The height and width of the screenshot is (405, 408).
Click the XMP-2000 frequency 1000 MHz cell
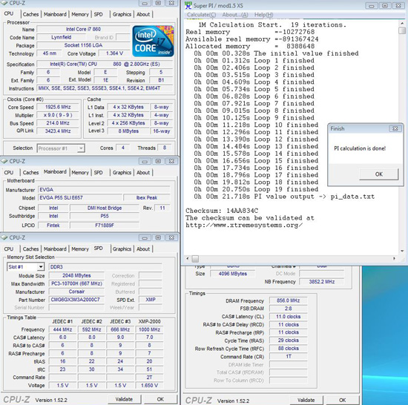pos(149,329)
